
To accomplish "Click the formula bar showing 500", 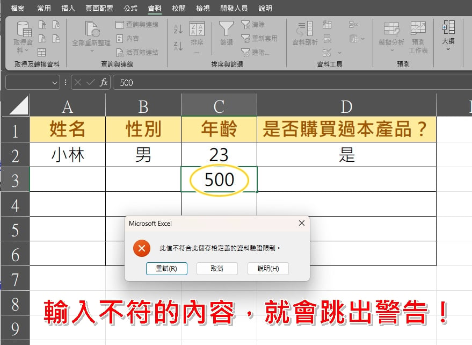I will 292,83.
